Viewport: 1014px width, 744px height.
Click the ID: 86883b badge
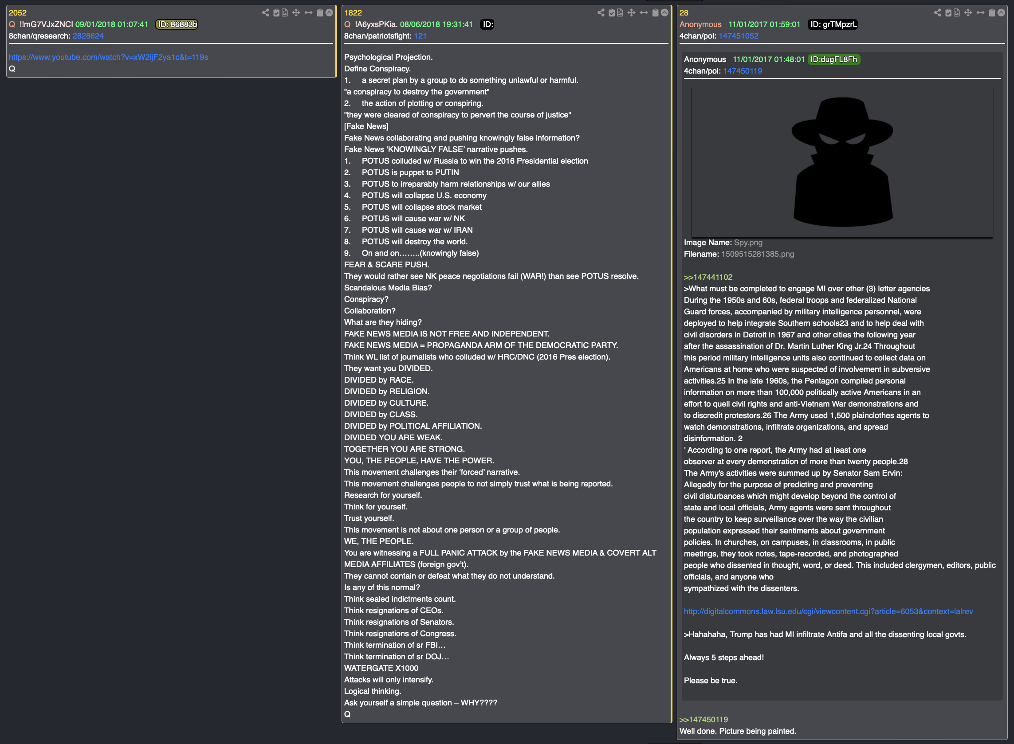[x=177, y=24]
